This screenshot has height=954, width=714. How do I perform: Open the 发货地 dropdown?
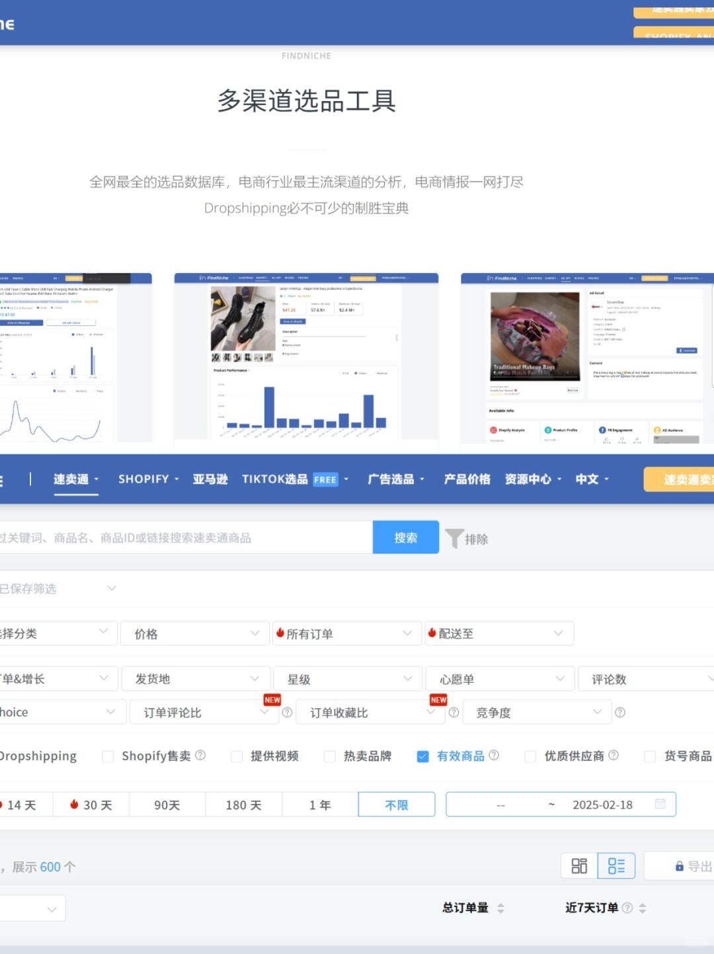pyautogui.click(x=195, y=679)
